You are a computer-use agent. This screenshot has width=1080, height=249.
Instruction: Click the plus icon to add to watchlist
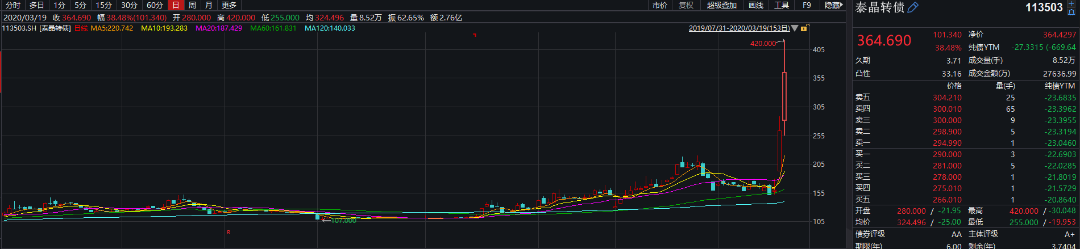pos(1071,3)
